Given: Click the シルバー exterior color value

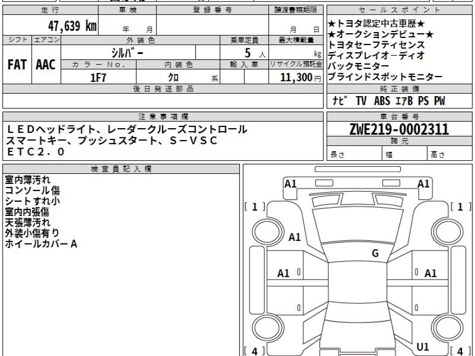Looking at the screenshot, I should coord(127,53).
